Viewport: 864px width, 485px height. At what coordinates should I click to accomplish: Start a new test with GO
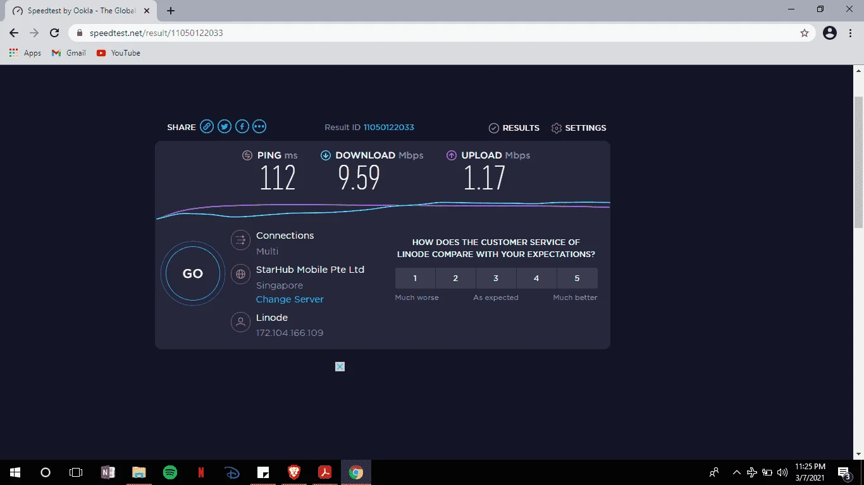[193, 273]
